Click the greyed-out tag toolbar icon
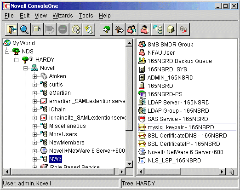Image resolution: width=240 pixels, height=190 pixels. click(x=50, y=29)
